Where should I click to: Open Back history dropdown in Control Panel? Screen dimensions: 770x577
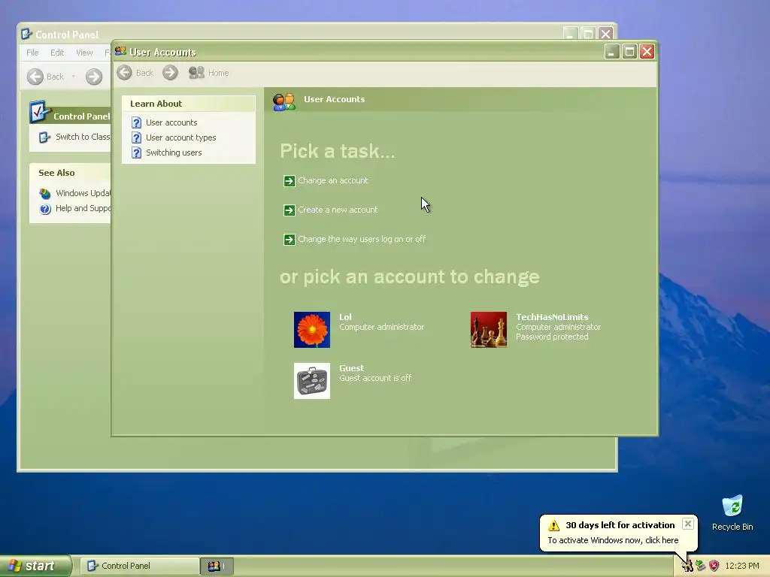[x=74, y=77]
